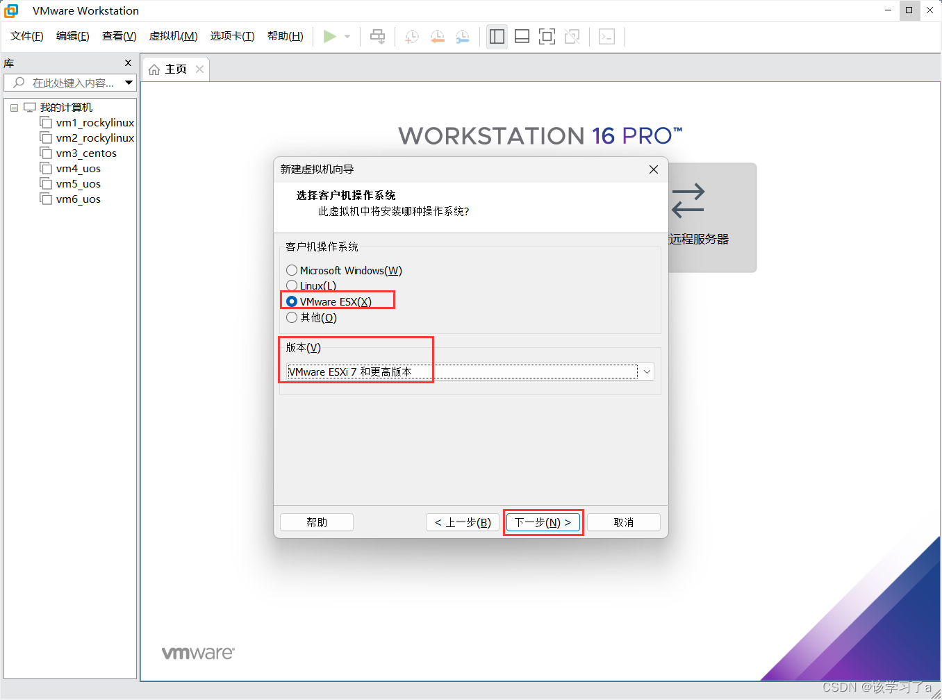
Task: Click the Unity mode toolbar icon
Action: point(572,37)
